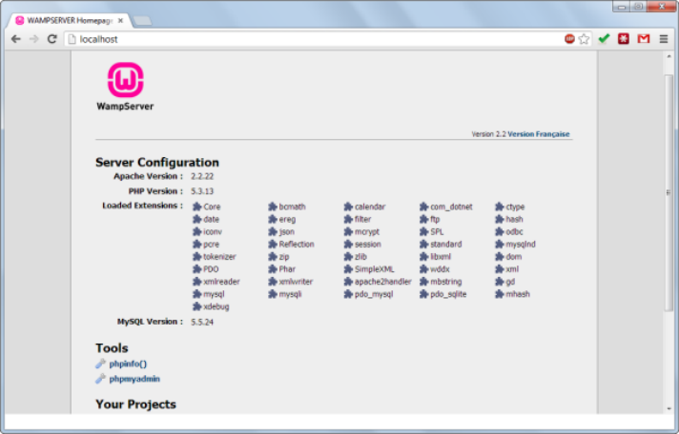Click puzzle icon next to bcmath
Viewport: 679px width, 434px height.
pyautogui.click(x=273, y=207)
